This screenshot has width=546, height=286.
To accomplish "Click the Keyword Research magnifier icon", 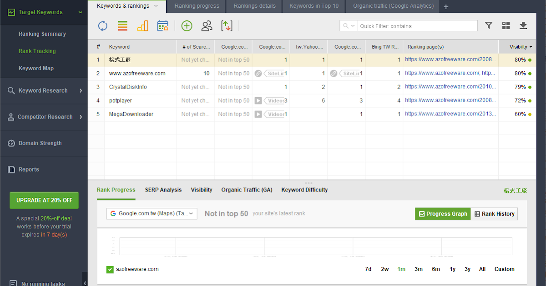I will pyautogui.click(x=11, y=90).
